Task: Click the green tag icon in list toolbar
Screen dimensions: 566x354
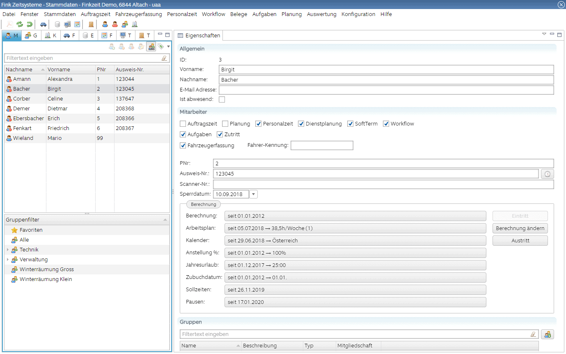Action: (160, 47)
